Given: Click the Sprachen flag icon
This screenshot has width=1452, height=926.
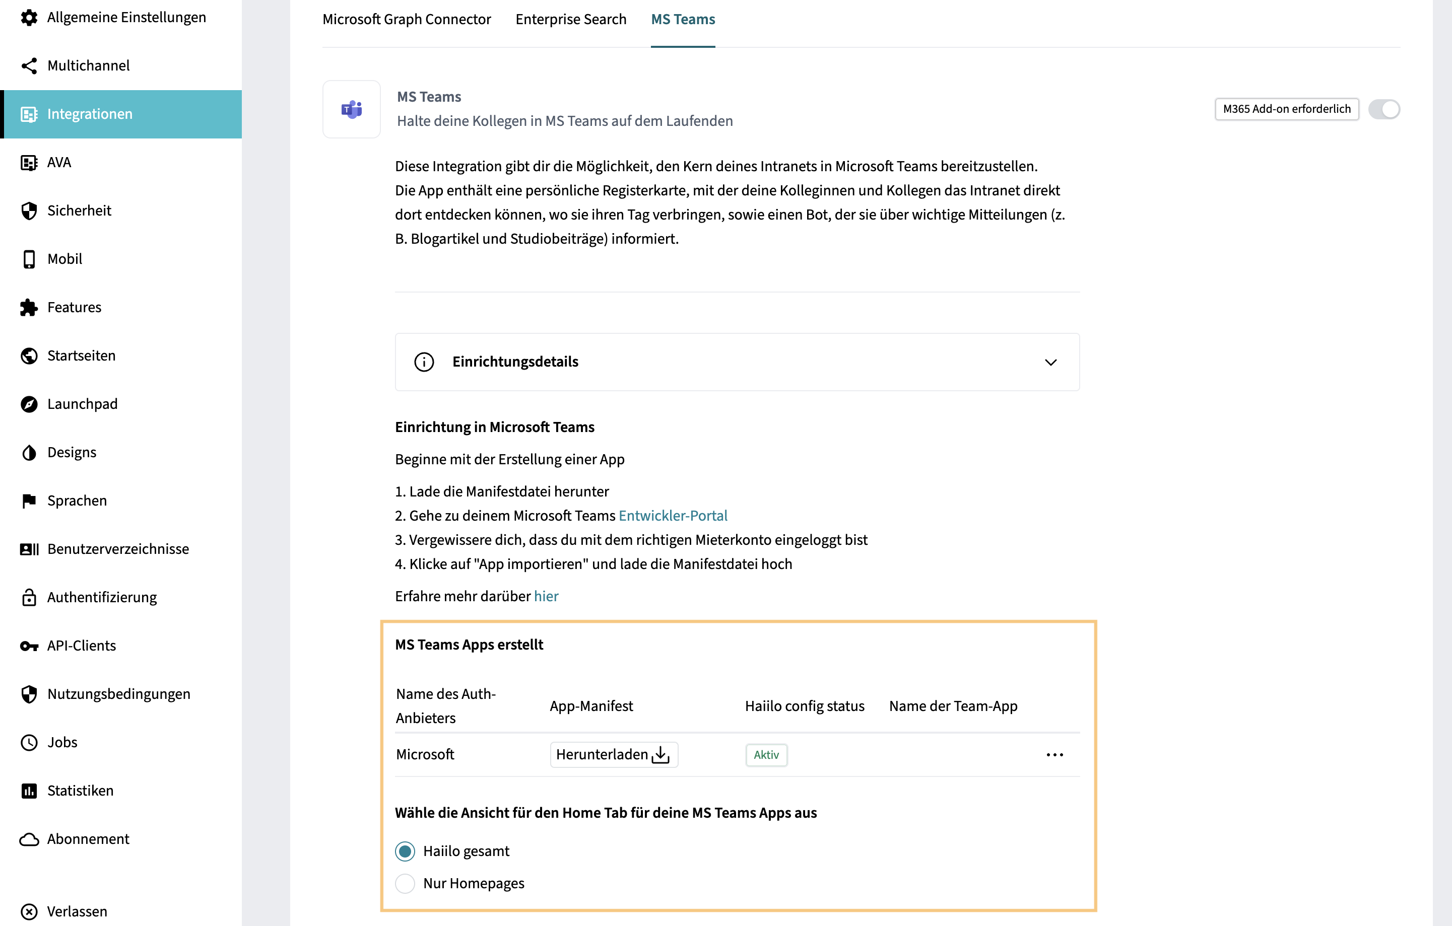Looking at the screenshot, I should pyautogui.click(x=29, y=501).
